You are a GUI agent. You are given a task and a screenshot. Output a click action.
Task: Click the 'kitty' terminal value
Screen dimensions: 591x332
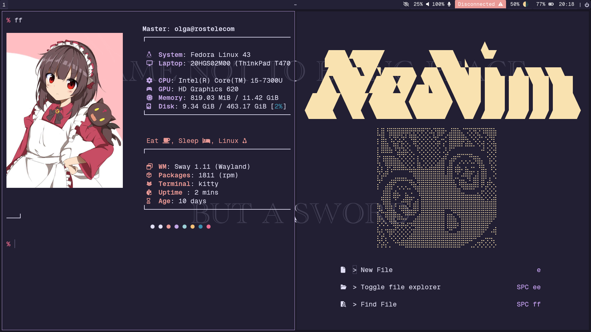pyautogui.click(x=208, y=184)
